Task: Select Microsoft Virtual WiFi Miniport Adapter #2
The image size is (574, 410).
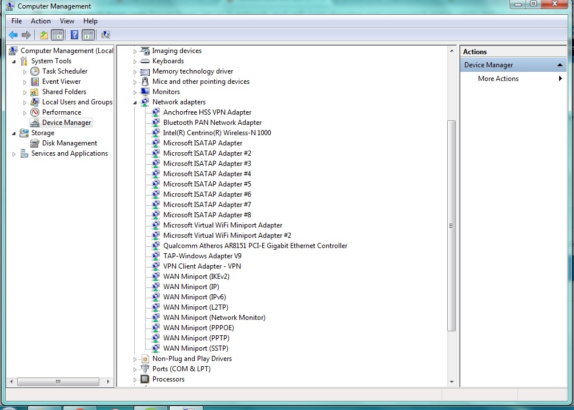Action: 227,236
